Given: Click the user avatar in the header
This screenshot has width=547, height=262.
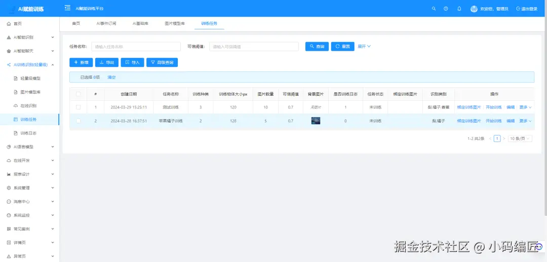Looking at the screenshot, I should pyautogui.click(x=474, y=9).
